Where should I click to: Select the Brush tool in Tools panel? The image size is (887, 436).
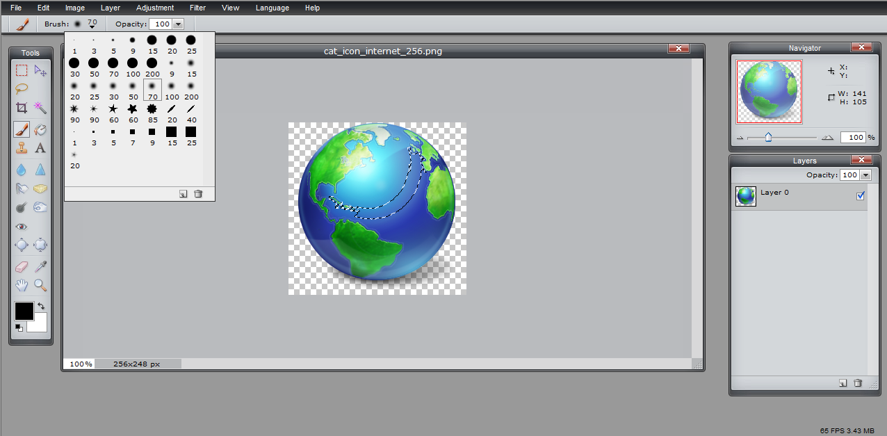point(22,129)
